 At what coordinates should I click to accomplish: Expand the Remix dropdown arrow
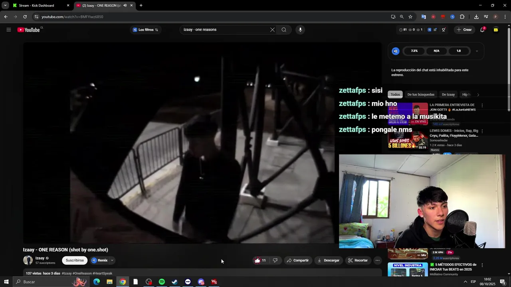(112, 260)
